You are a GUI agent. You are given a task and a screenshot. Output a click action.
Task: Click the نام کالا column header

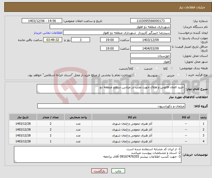[132, 117]
